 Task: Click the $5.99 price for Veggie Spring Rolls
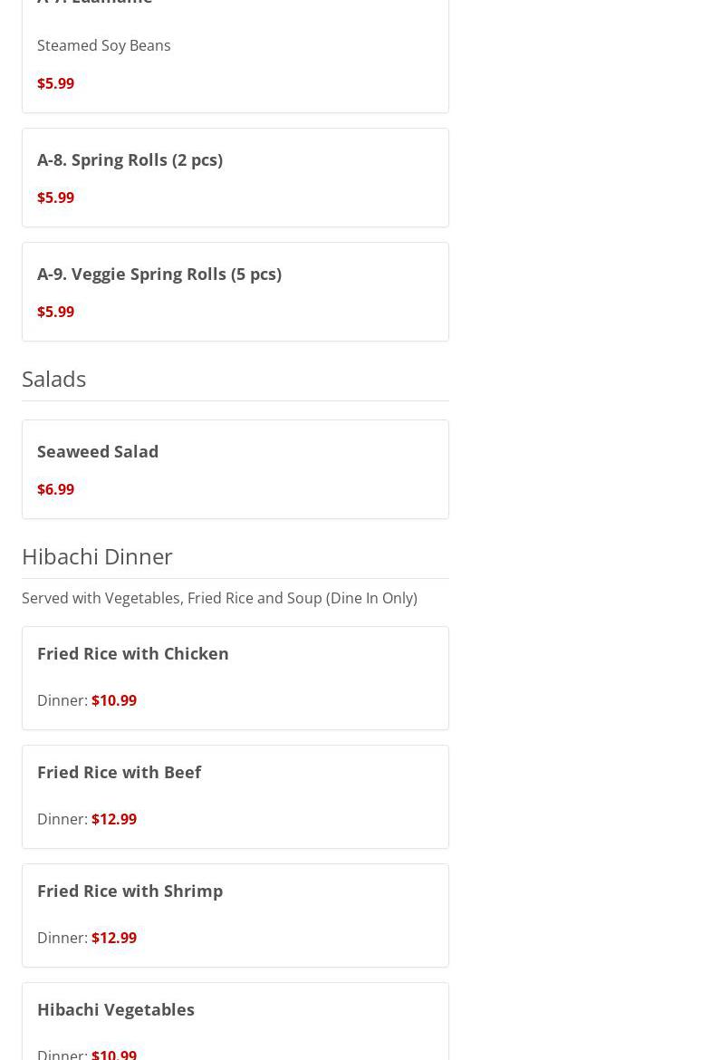point(55,312)
